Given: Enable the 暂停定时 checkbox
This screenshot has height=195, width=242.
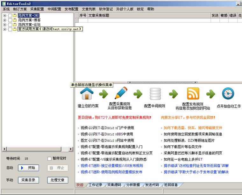Looking at the screenshot, I should (x=49, y=159).
